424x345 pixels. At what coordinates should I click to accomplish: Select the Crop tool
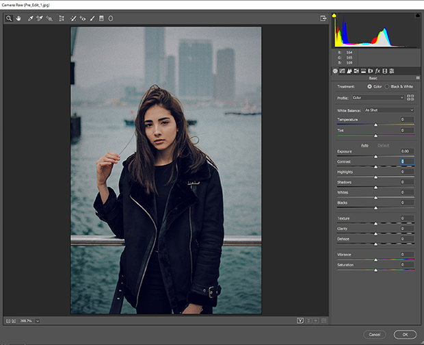click(62, 18)
